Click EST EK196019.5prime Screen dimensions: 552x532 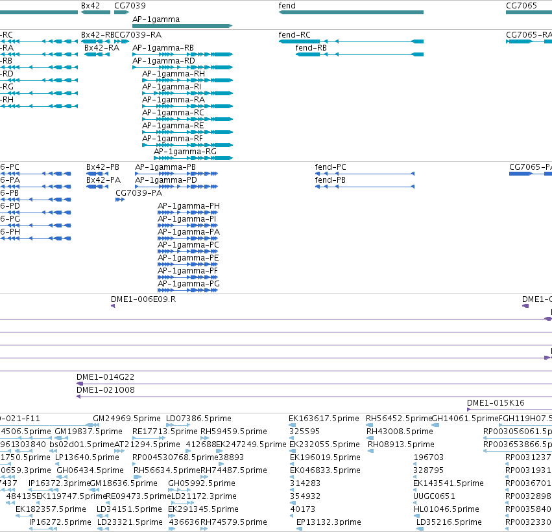(325, 457)
